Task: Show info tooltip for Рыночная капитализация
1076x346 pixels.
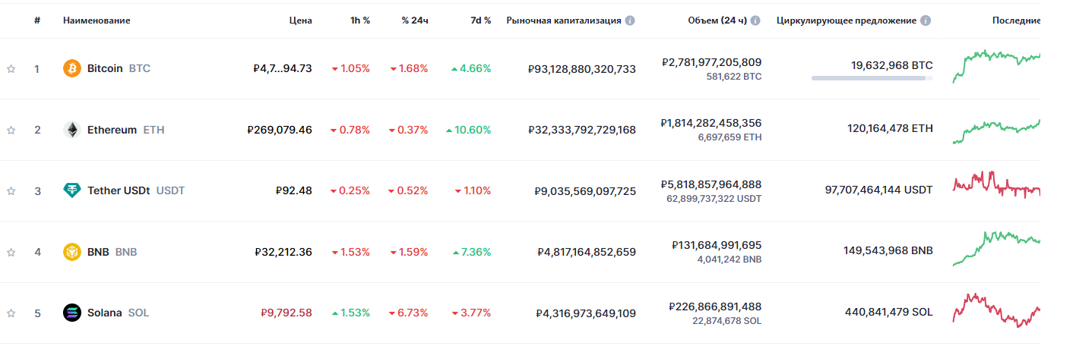Action: pyautogui.click(x=630, y=20)
